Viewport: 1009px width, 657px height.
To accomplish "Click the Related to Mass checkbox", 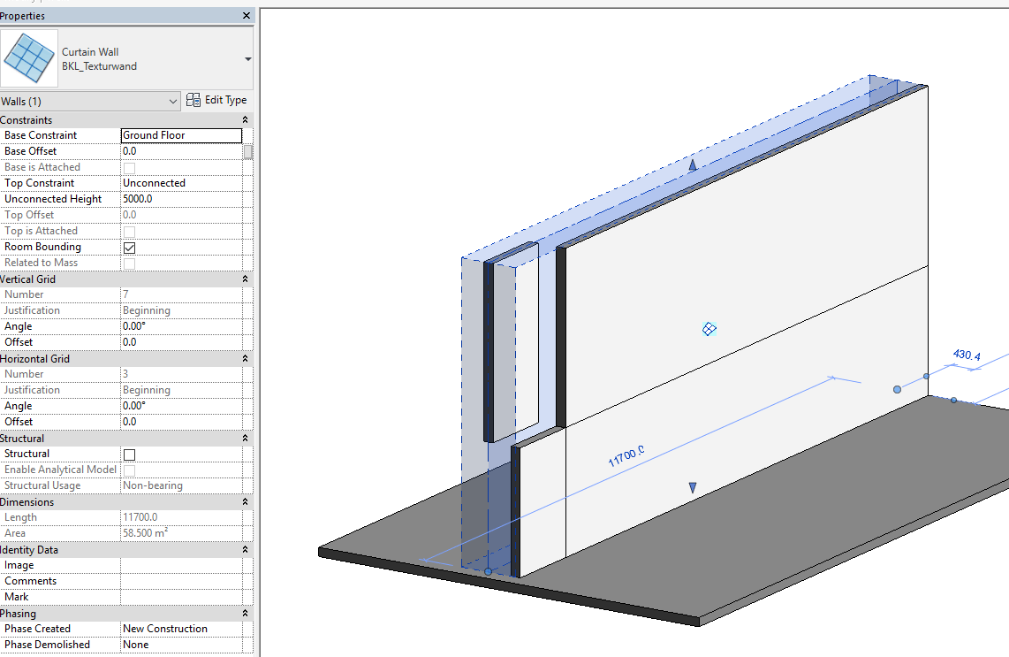I will click(x=129, y=263).
